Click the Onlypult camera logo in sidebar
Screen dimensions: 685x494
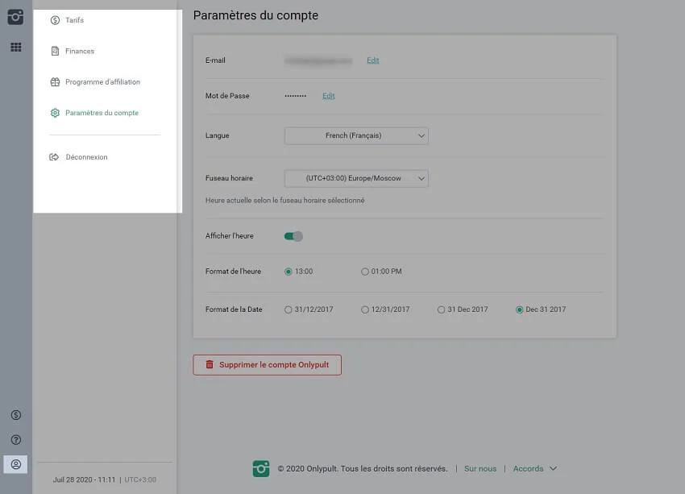15,17
